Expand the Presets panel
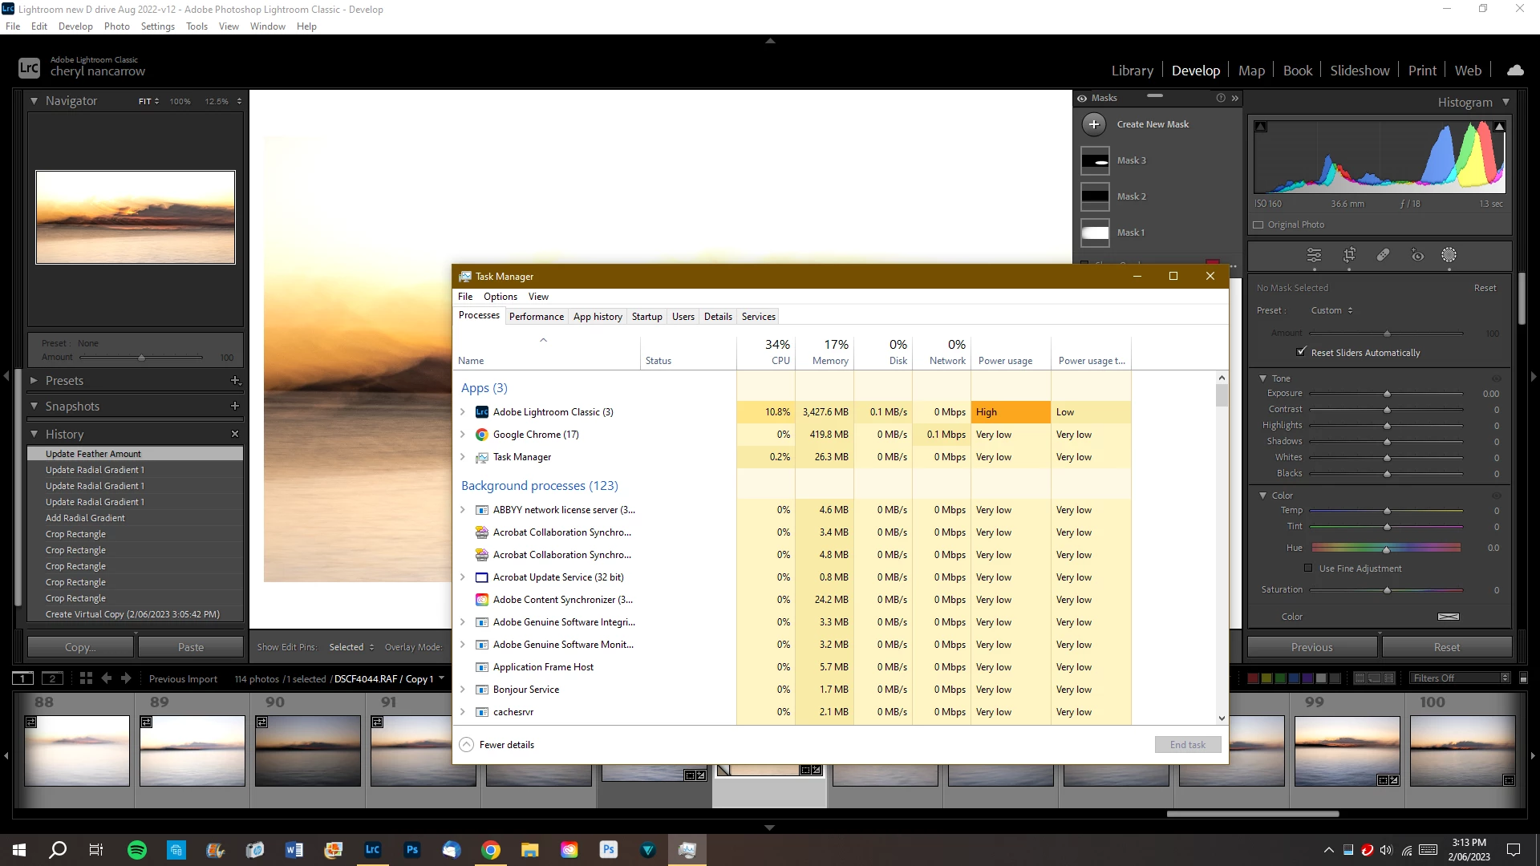This screenshot has width=1540, height=866. pyautogui.click(x=34, y=381)
